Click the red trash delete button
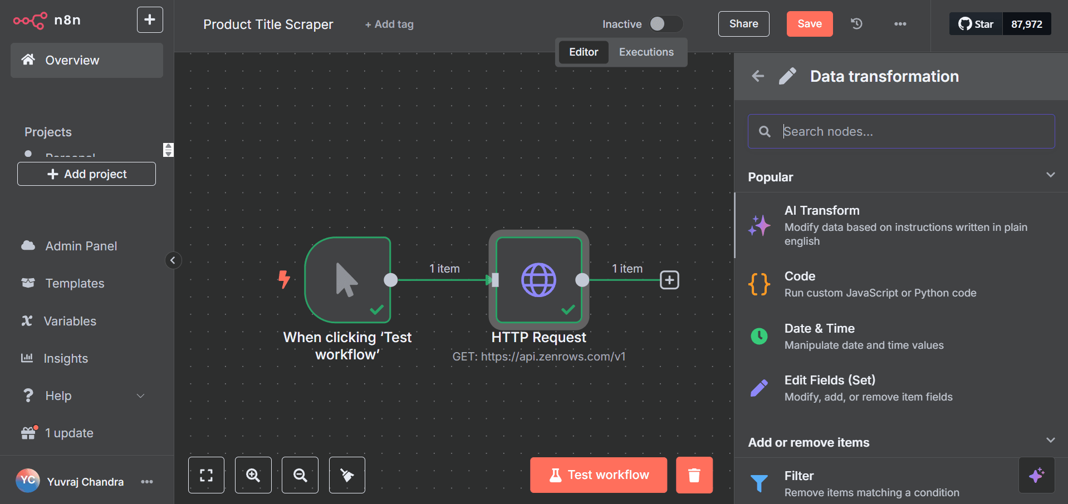This screenshot has height=504, width=1068. pos(694,475)
